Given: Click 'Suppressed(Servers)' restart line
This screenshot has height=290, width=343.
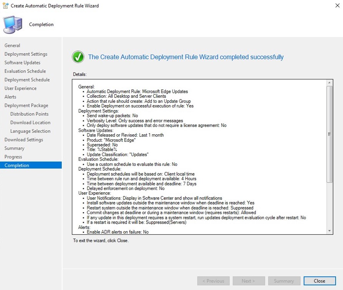Looking at the screenshot, I should click(x=136, y=222).
